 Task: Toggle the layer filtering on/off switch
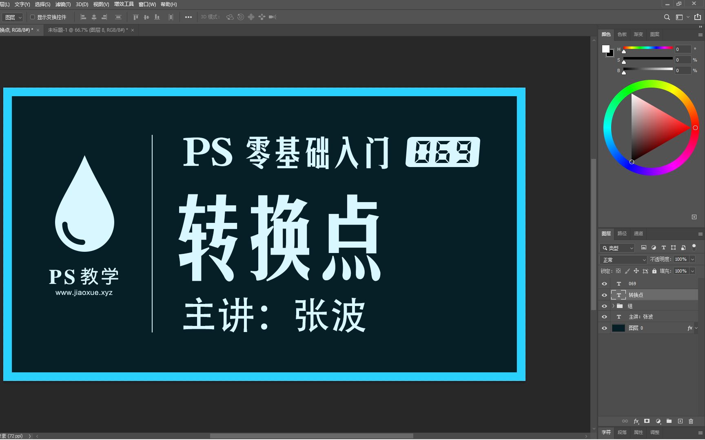tap(694, 247)
